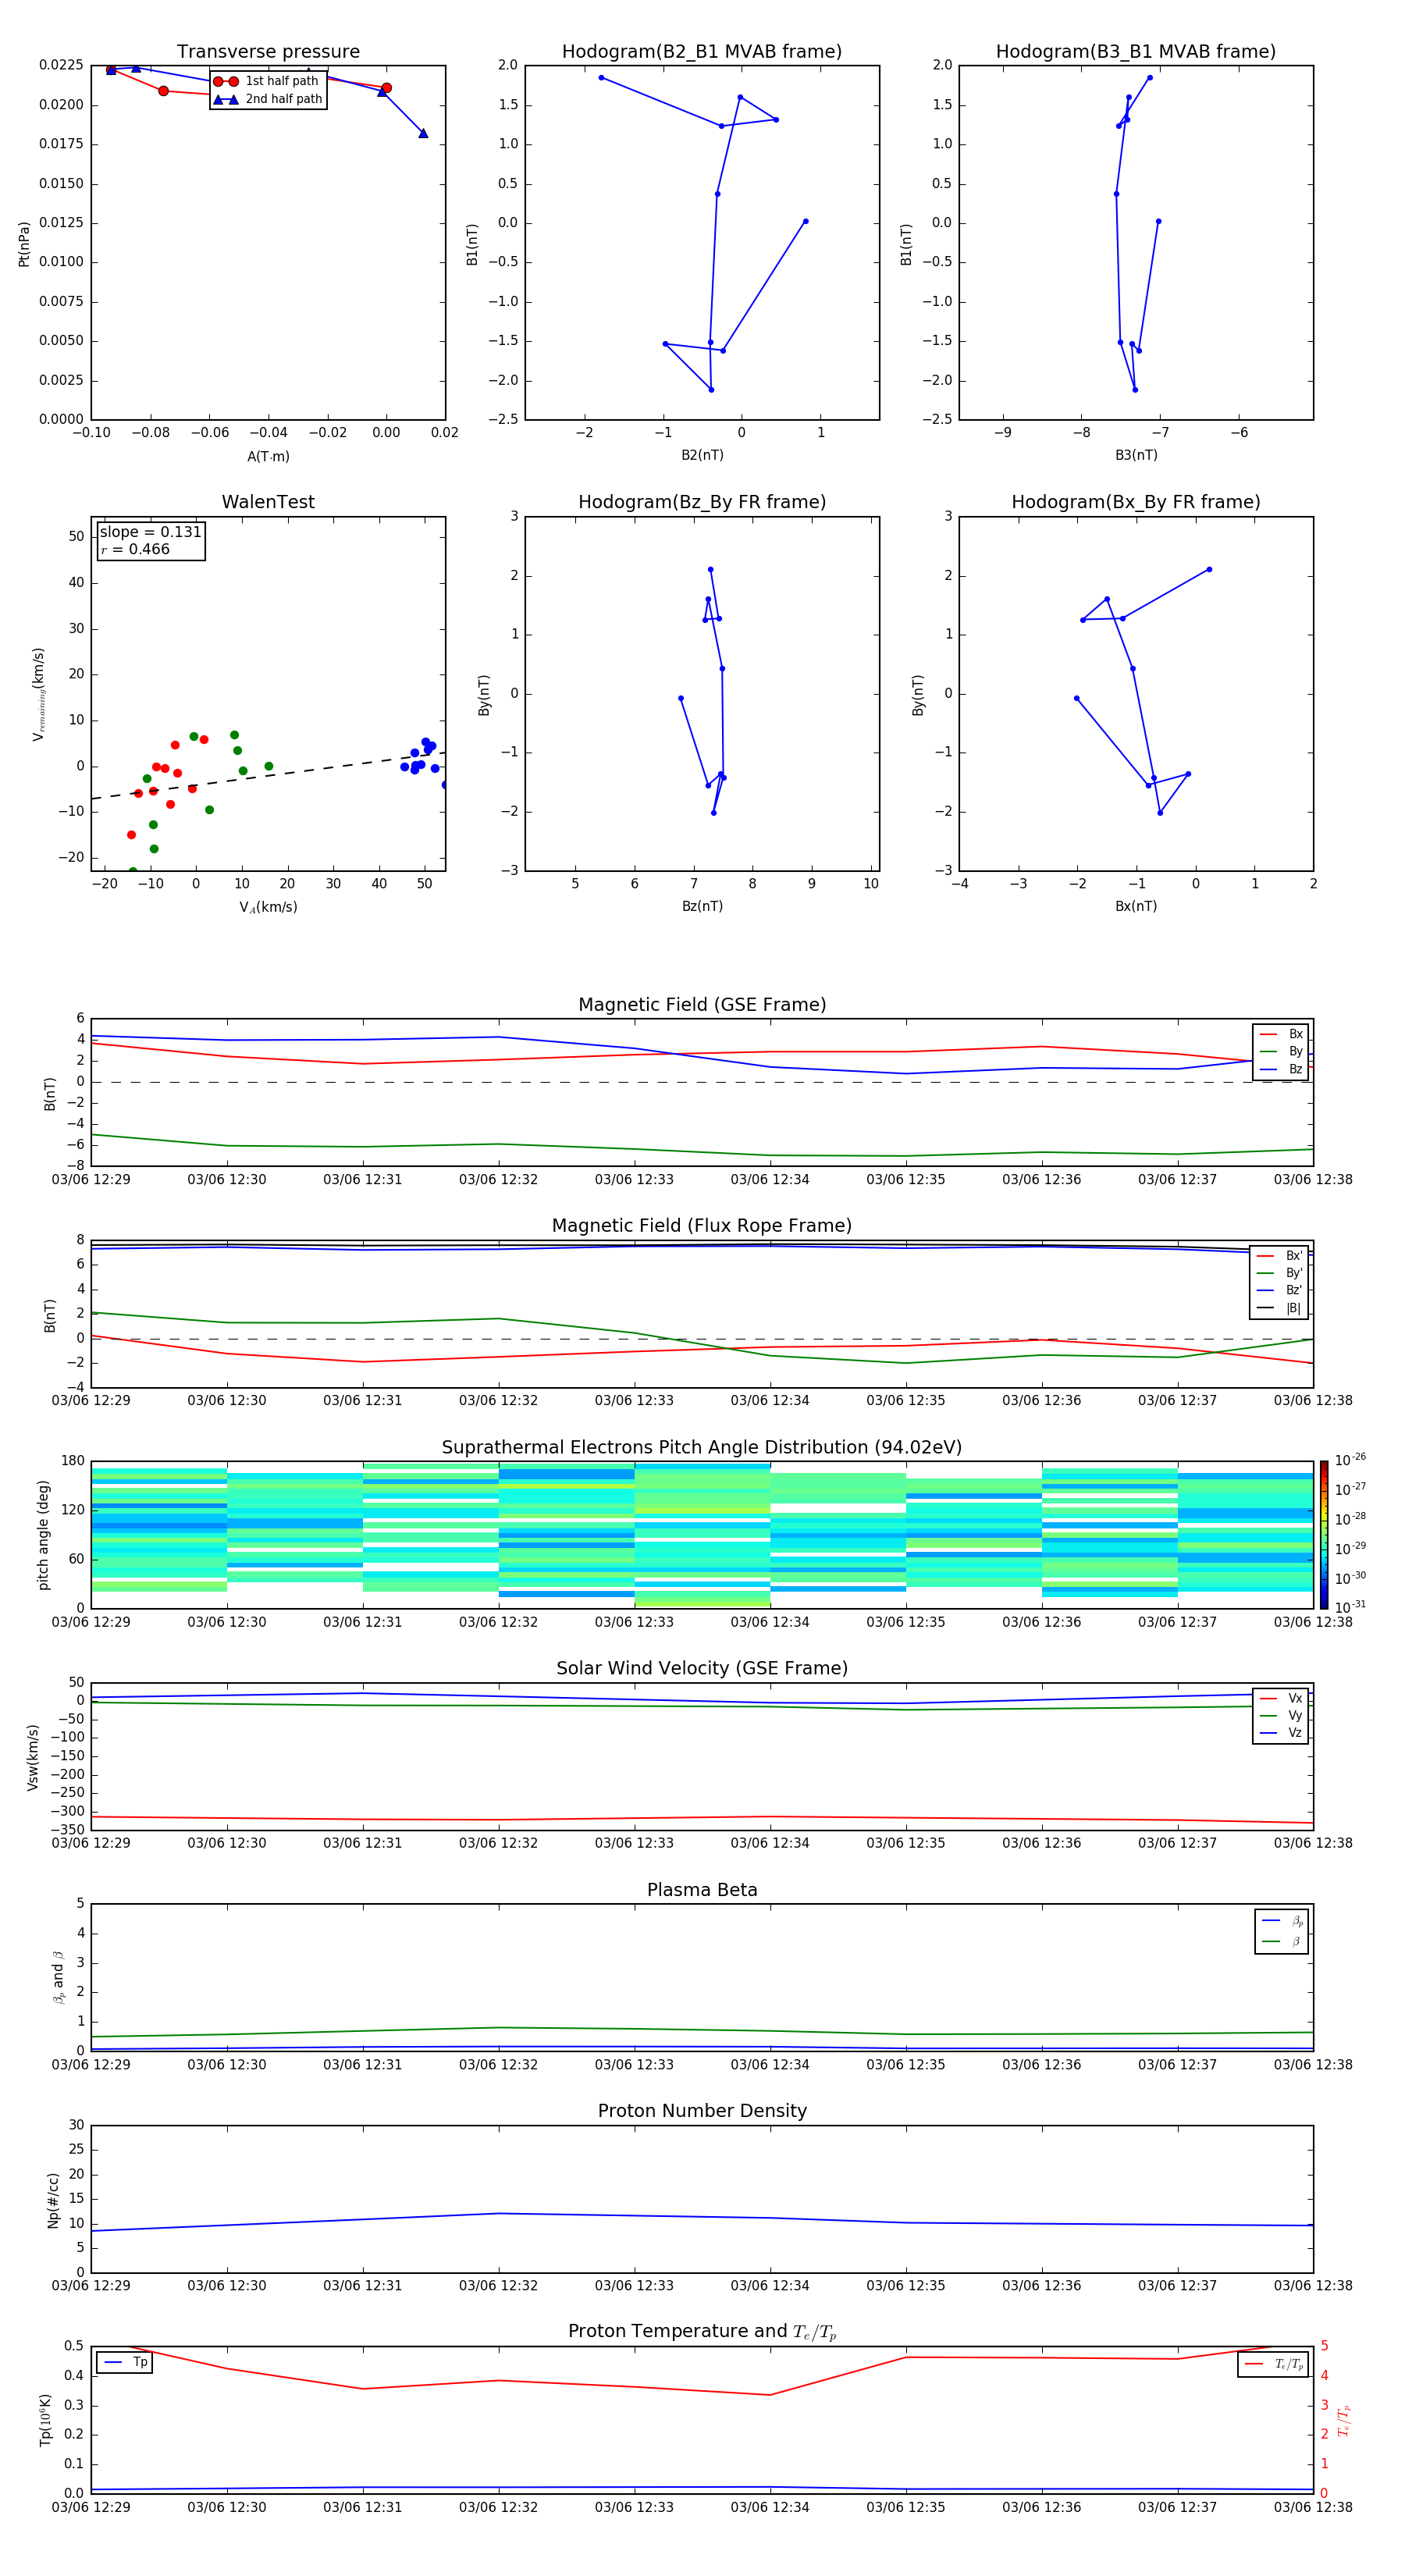Click the Proton Number Density title
1405x2576 pixels.
(x=701, y=2110)
